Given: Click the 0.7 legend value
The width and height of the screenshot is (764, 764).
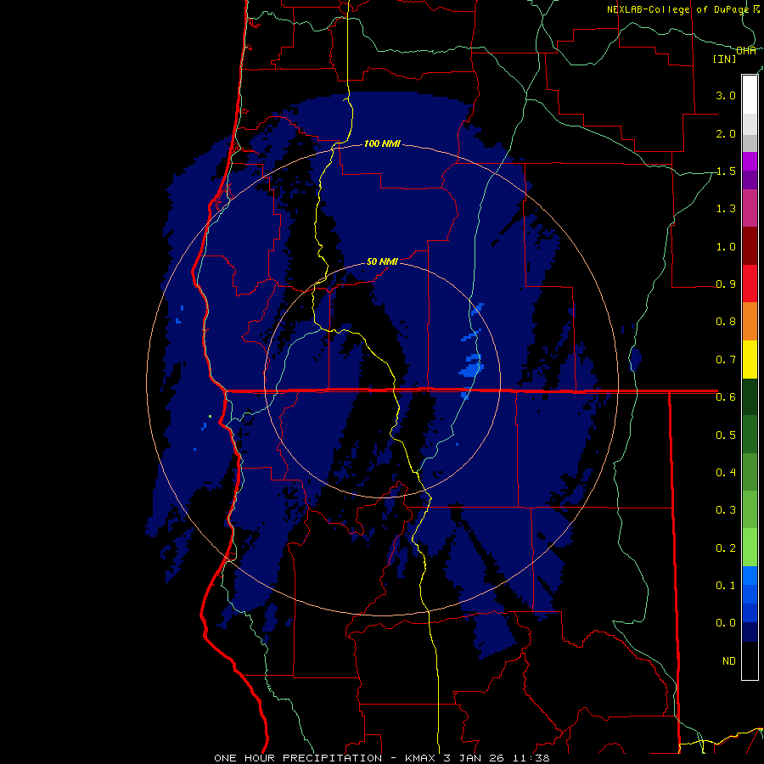Looking at the screenshot, I should coord(726,360).
